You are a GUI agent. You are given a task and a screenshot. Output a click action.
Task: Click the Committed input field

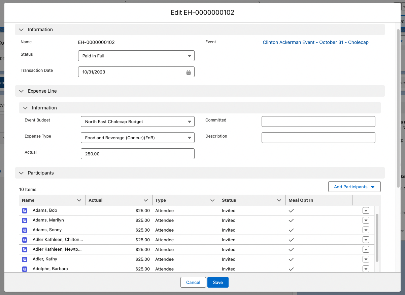pos(318,122)
